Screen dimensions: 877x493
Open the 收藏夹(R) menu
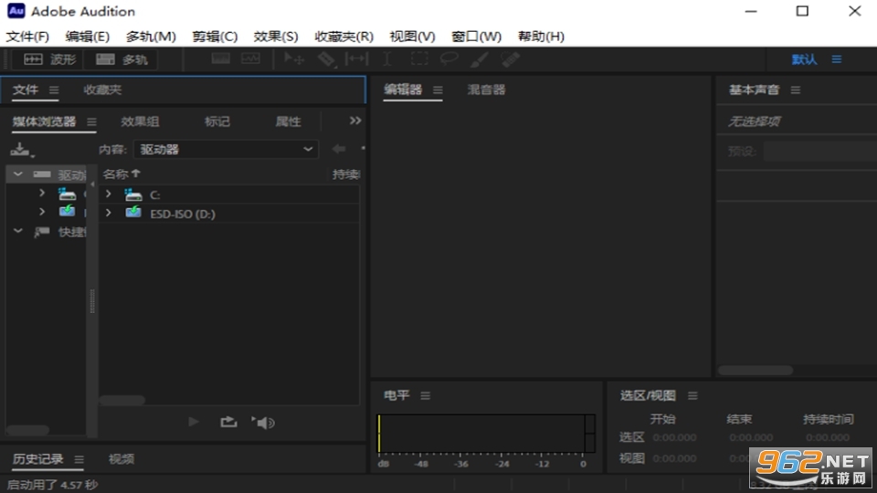point(344,37)
